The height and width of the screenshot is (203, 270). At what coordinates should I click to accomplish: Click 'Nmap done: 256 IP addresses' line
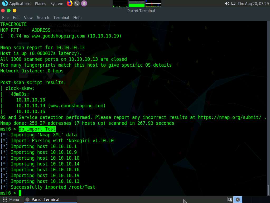tap(87, 123)
